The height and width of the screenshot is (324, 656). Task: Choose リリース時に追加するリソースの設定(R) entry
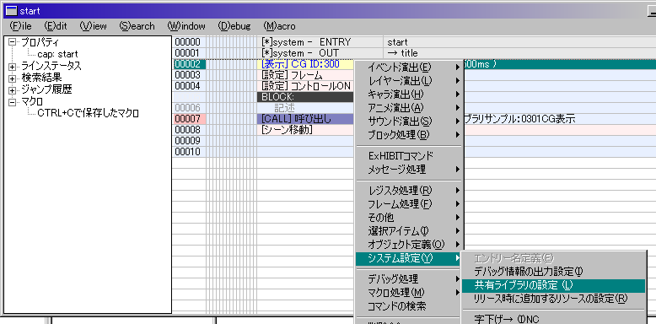point(553,299)
